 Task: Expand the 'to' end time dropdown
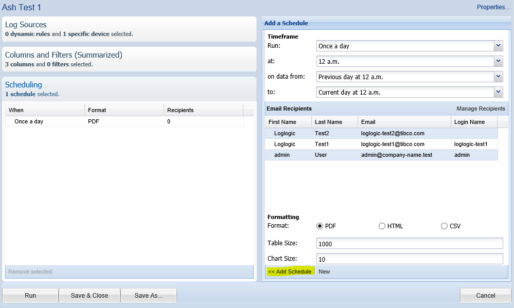coord(498,92)
